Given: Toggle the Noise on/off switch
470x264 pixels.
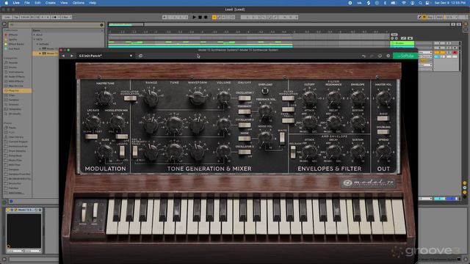Looking at the screenshot, I should (x=245, y=139).
